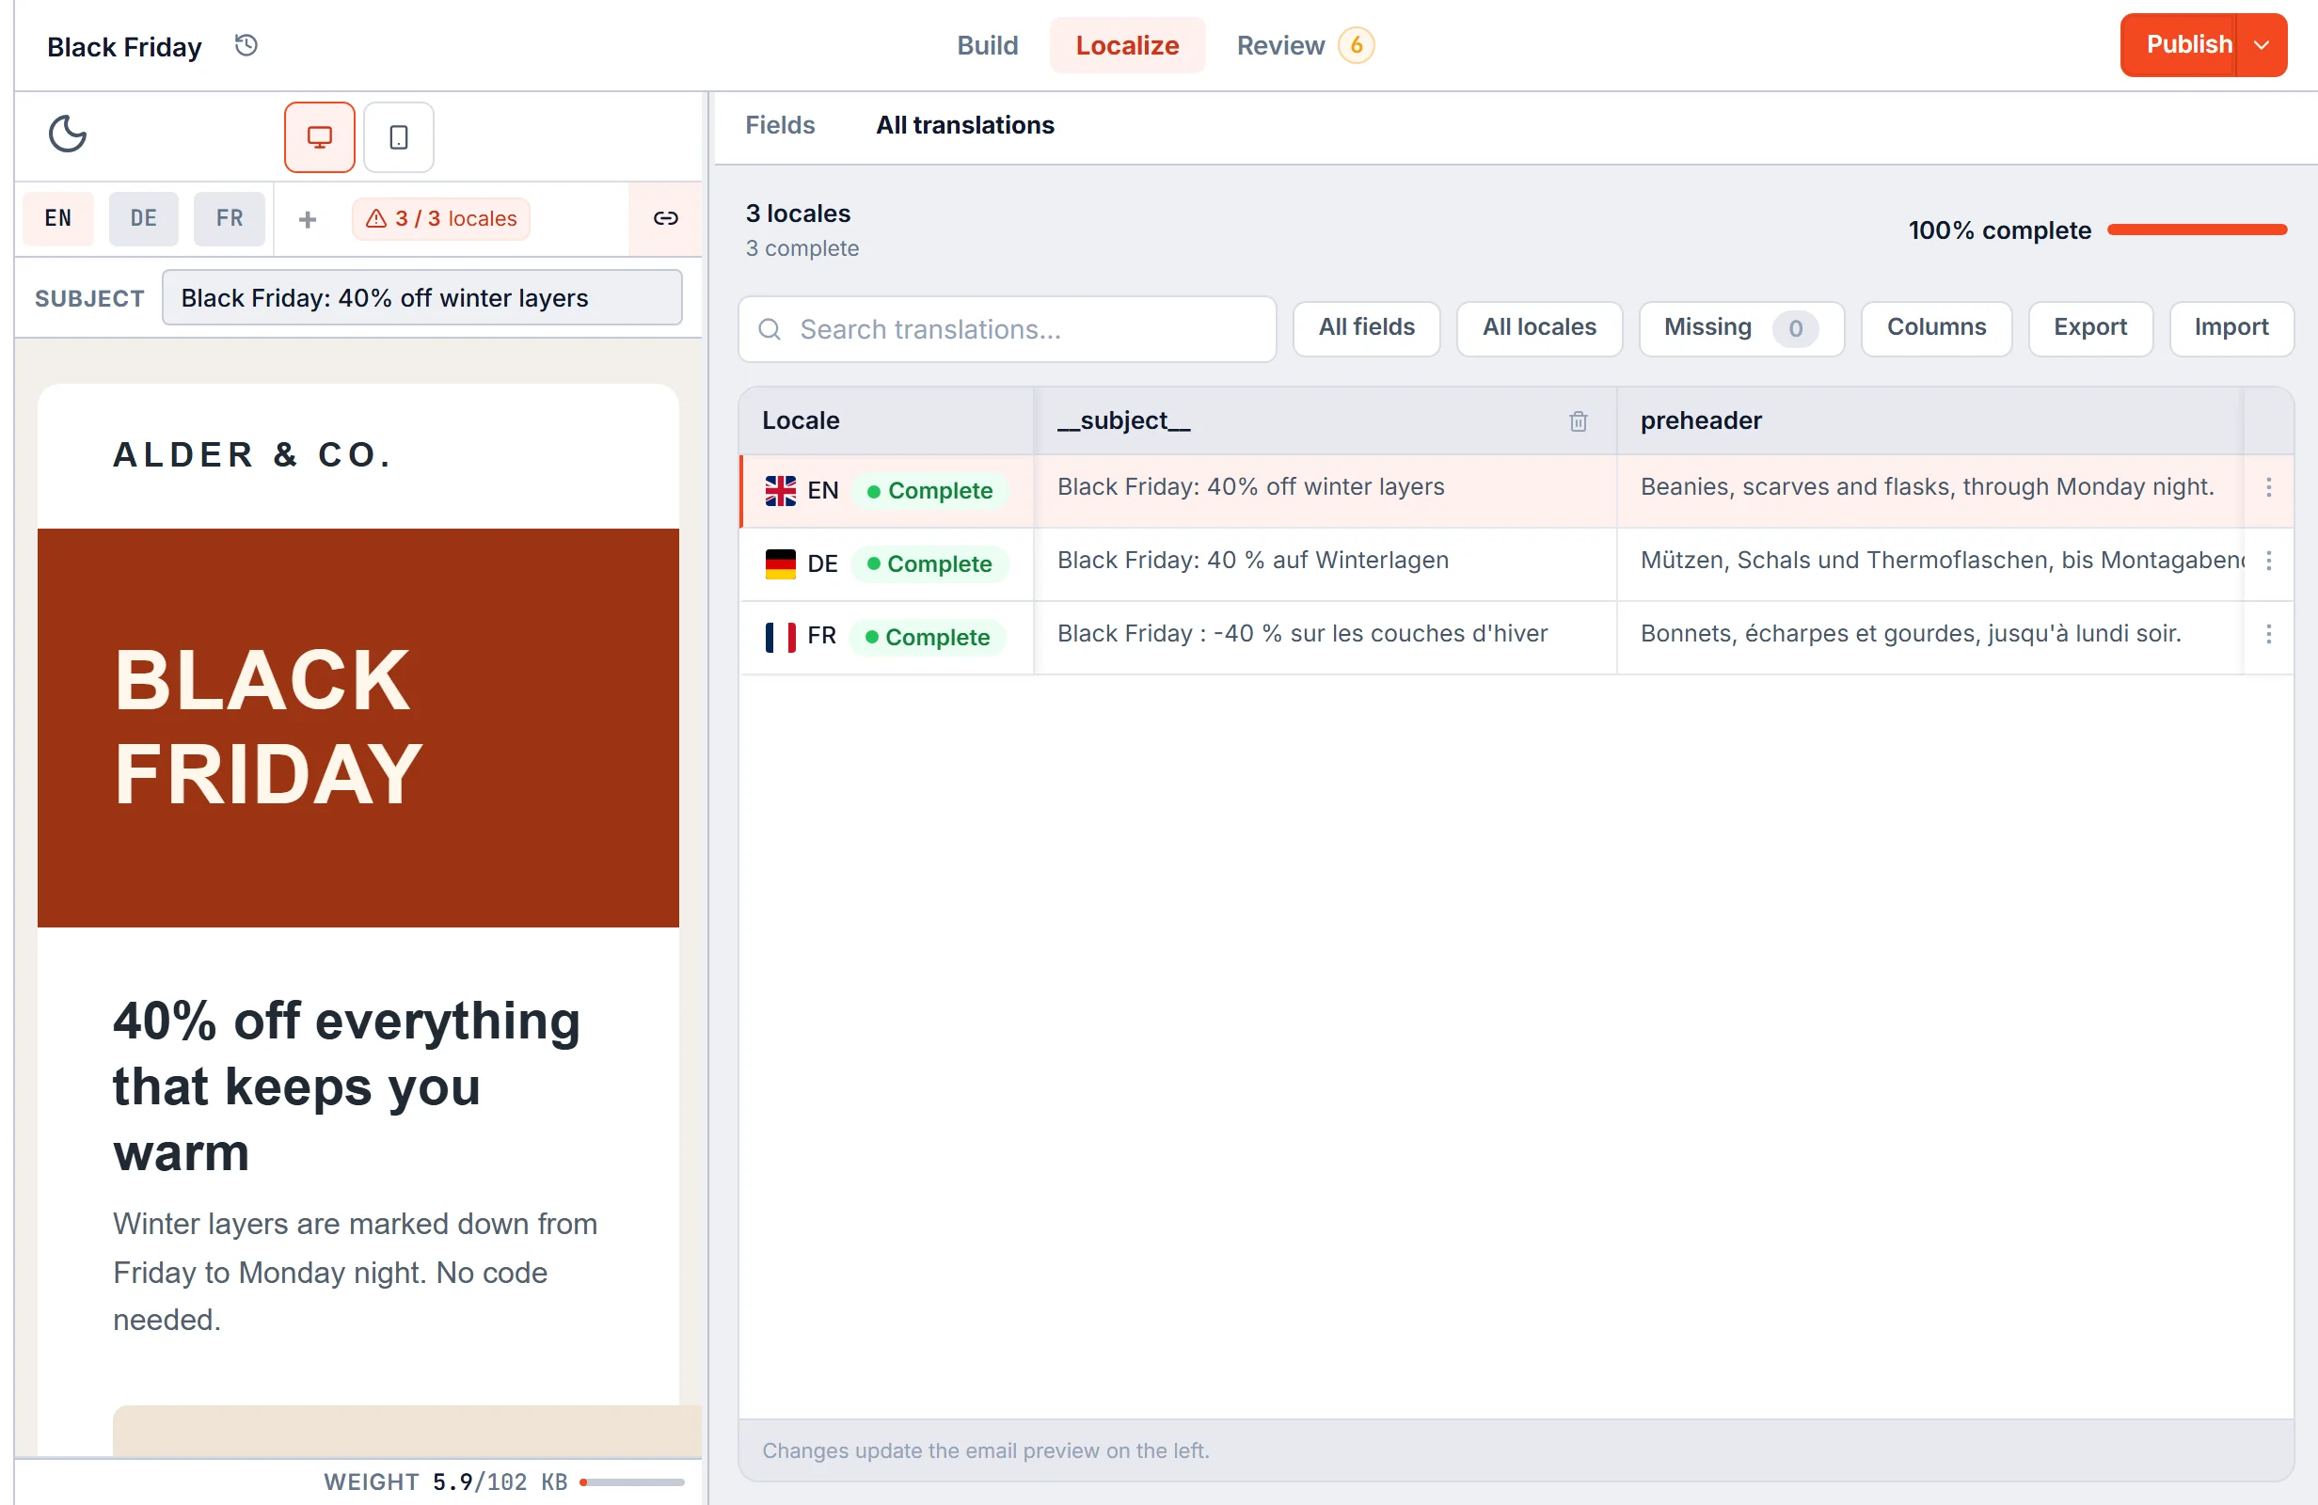
Task: Toggle Missing filter
Action: (x=1740, y=328)
